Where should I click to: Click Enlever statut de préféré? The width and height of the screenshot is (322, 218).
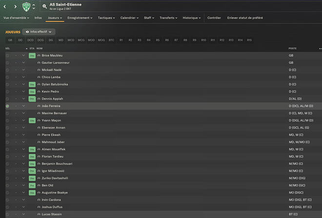(245, 18)
